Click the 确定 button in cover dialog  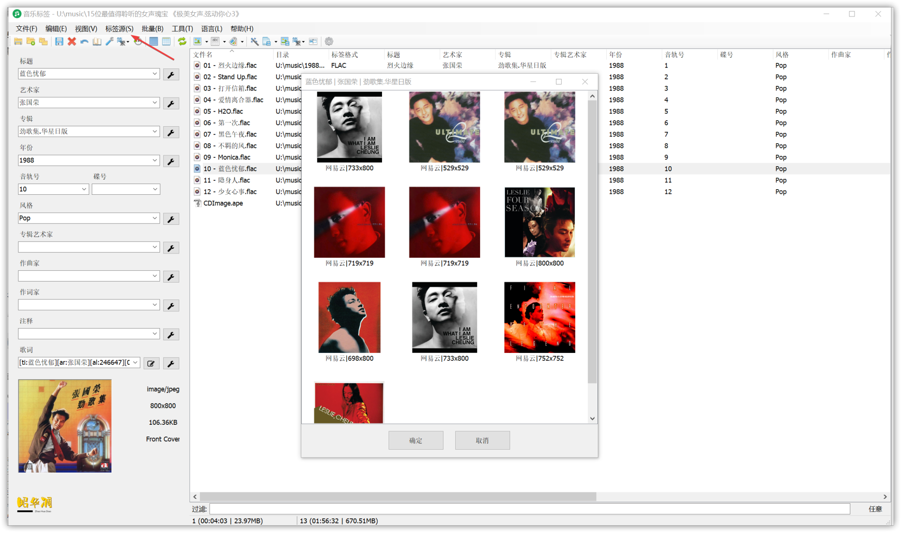click(x=415, y=440)
